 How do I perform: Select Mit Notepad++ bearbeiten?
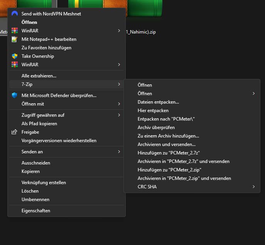click(x=67, y=39)
